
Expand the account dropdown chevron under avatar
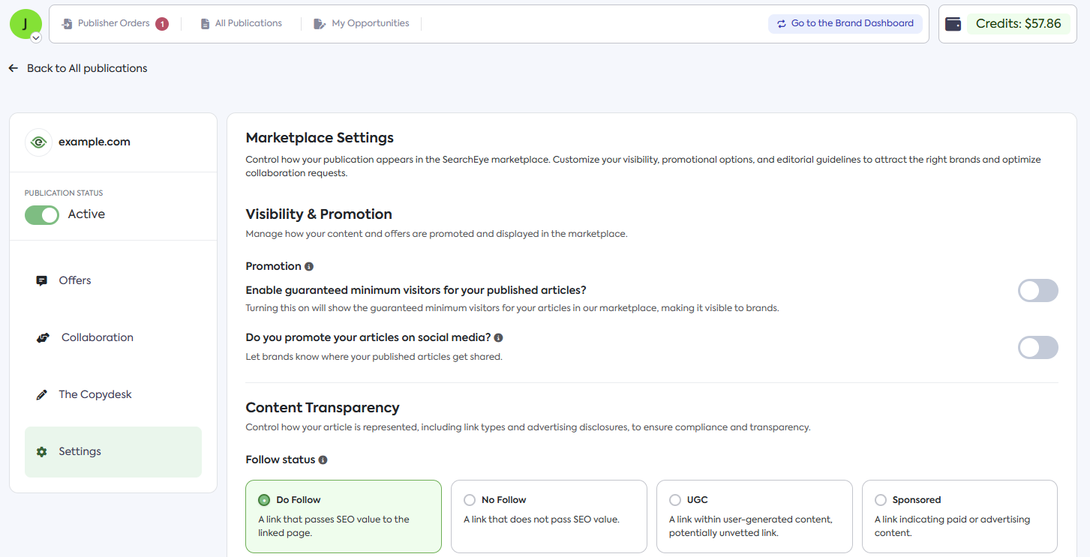tap(36, 38)
